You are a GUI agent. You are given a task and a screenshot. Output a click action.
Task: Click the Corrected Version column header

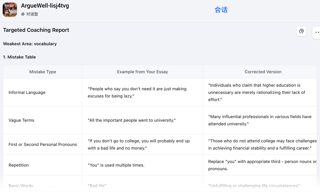tap(263, 72)
